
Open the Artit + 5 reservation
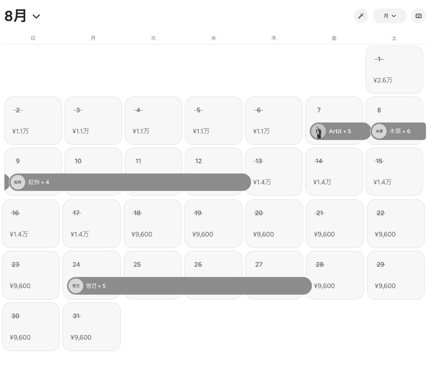point(340,131)
